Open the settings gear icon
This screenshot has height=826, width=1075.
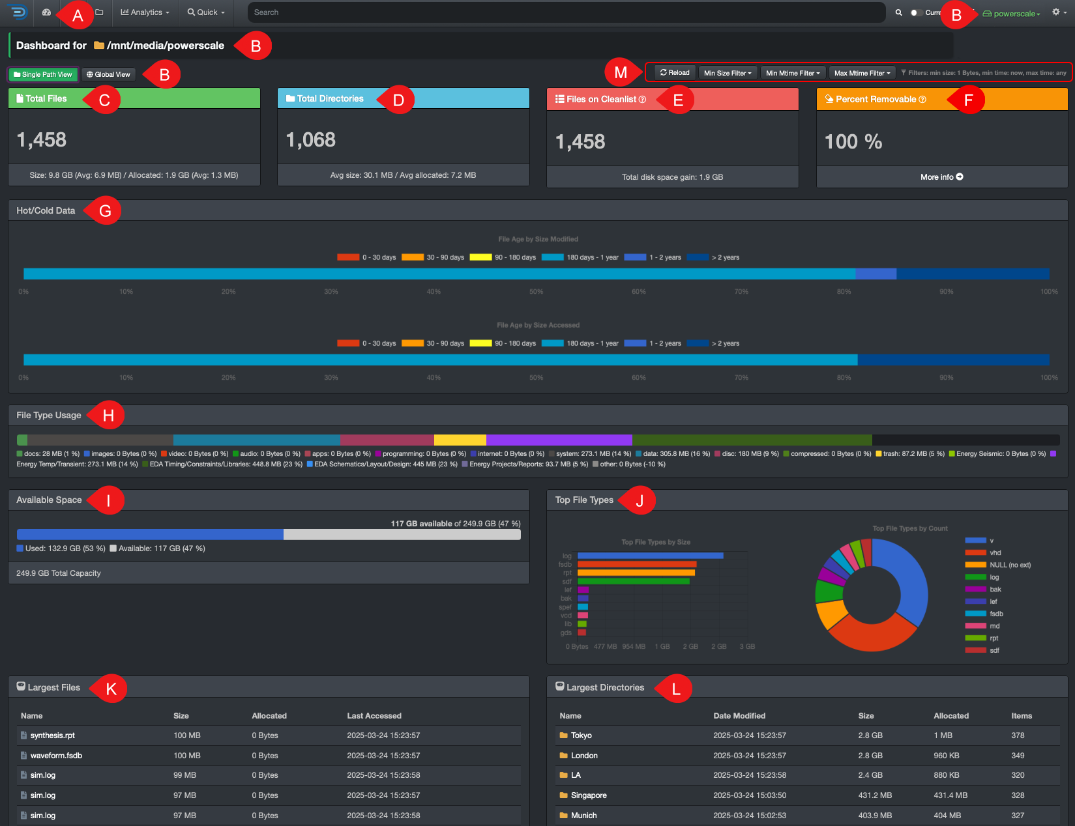coord(1056,12)
